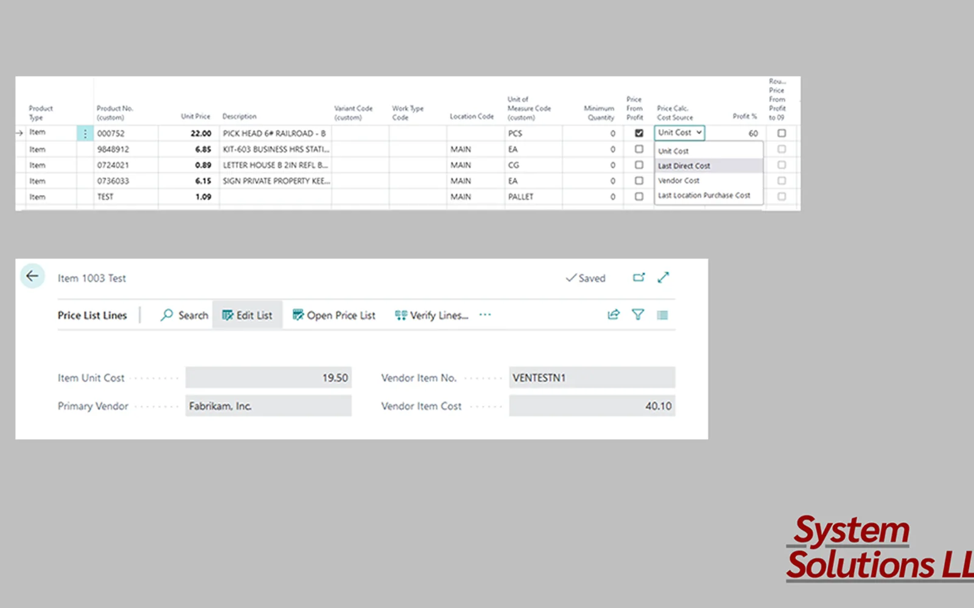974x608 pixels.
Task: Click Edit List in the toolbar
Action: 247,315
